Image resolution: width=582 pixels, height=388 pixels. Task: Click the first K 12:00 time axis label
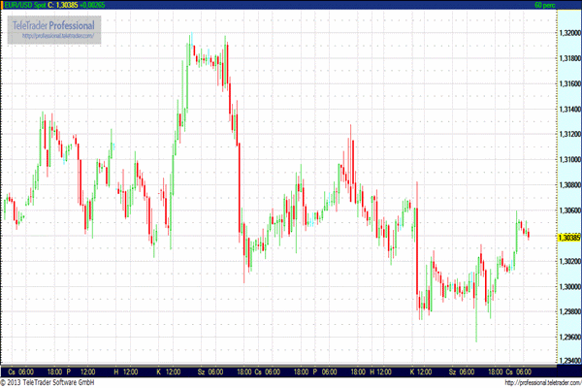pos(168,372)
